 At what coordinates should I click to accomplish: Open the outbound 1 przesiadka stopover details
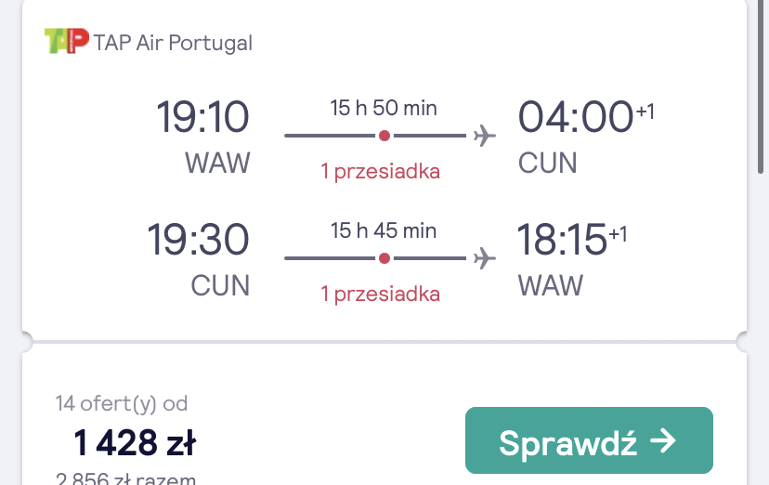pos(380,172)
